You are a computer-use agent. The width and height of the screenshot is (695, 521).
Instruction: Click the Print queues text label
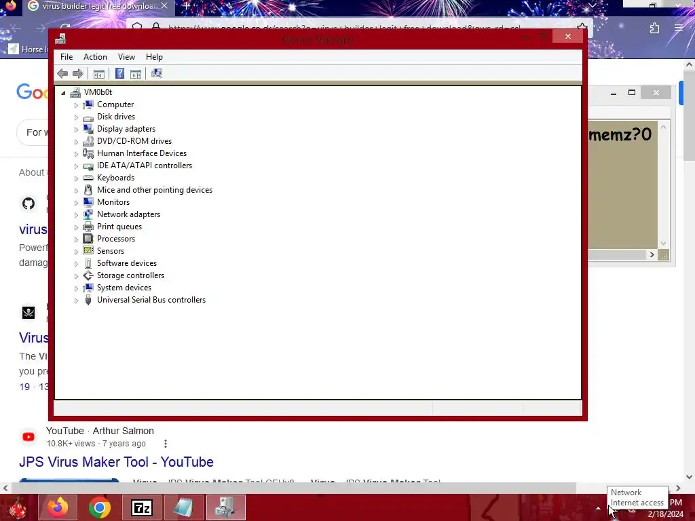tap(119, 227)
